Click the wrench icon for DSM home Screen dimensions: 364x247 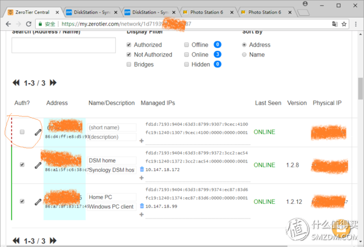pos(38,165)
